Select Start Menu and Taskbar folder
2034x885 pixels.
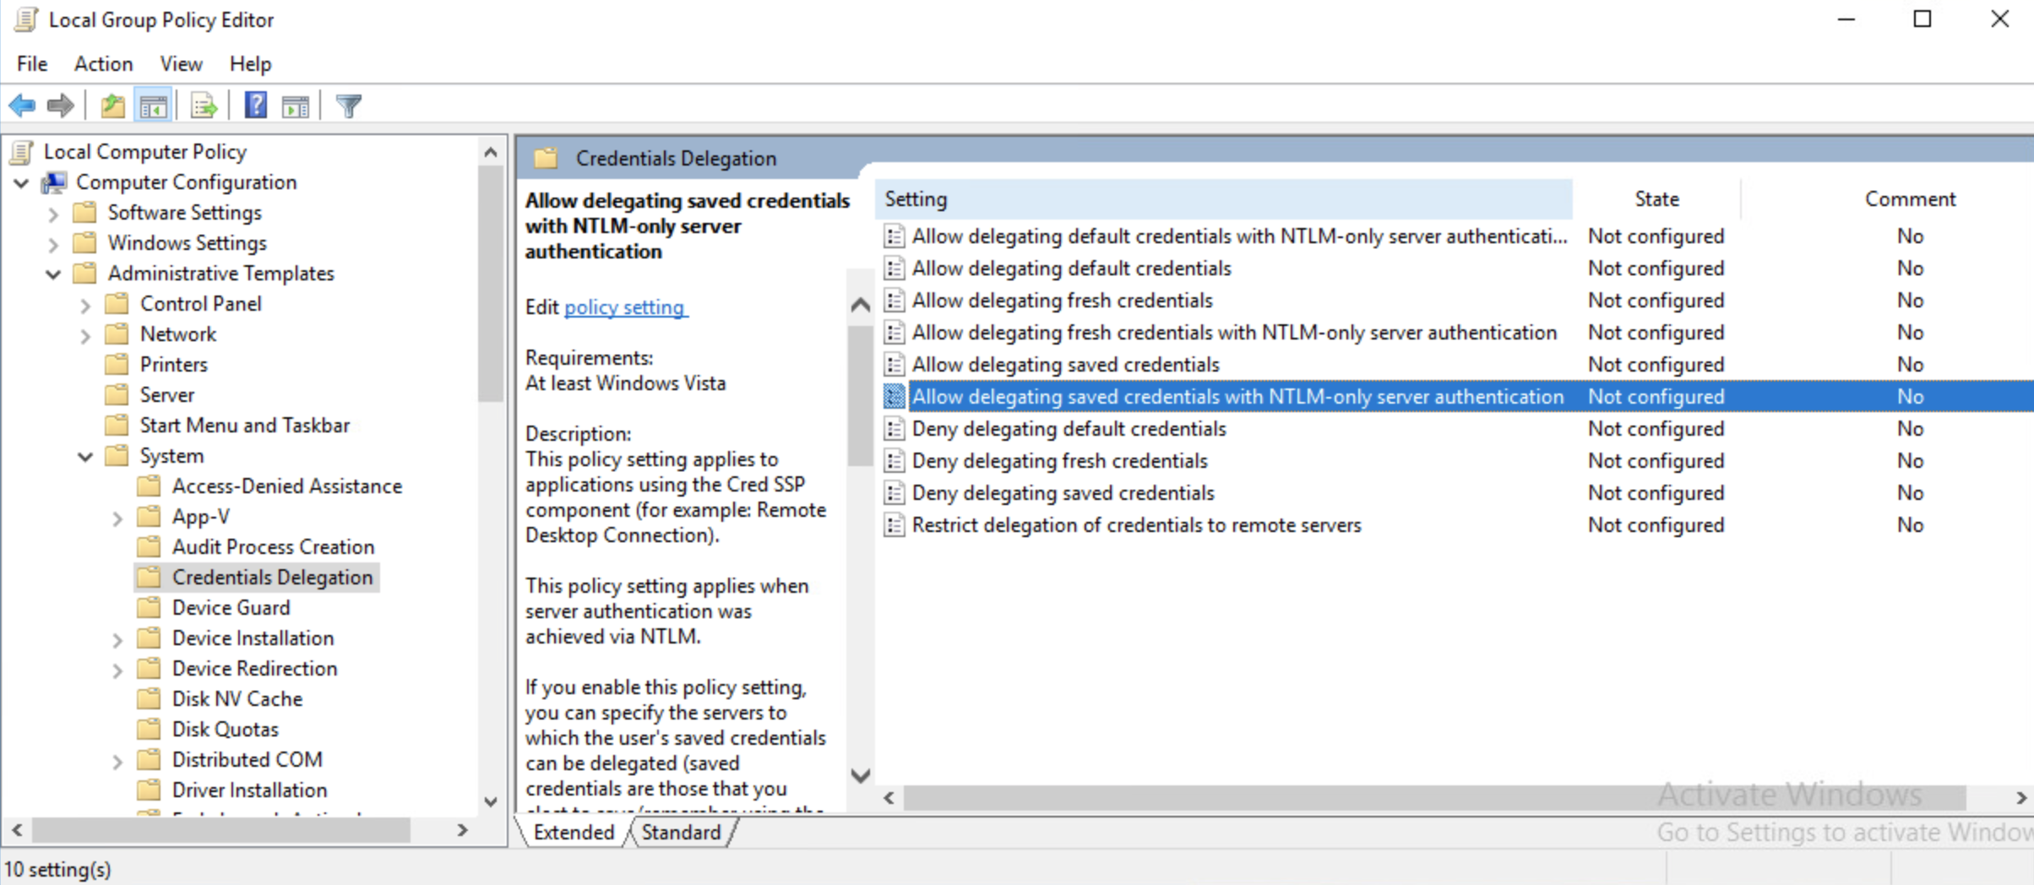click(245, 426)
